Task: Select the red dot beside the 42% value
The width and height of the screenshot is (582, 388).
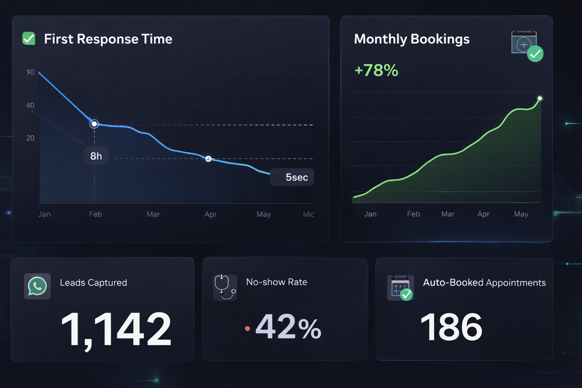Action: [x=248, y=328]
